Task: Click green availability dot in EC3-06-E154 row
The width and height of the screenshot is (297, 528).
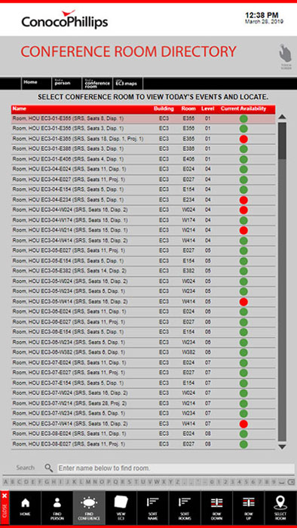Action: click(x=243, y=333)
